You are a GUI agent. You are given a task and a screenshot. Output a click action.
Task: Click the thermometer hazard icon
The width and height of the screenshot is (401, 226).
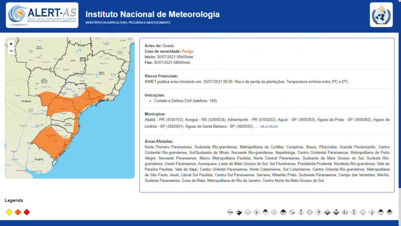pos(372,212)
